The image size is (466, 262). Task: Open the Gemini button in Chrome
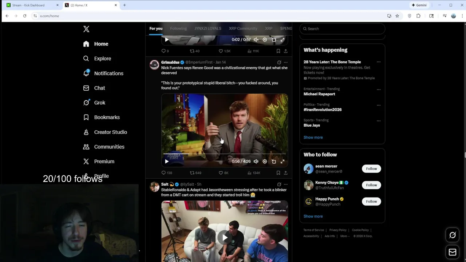pos(419,5)
